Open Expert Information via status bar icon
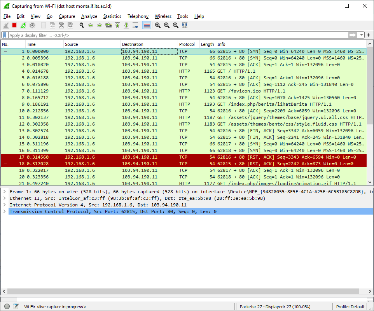Viewport: 374px width, 311px height. tap(6, 306)
